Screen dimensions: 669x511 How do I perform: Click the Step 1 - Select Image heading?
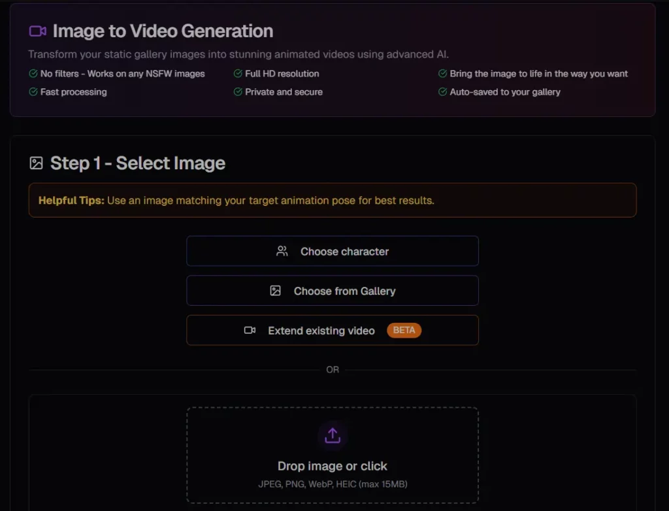click(138, 163)
